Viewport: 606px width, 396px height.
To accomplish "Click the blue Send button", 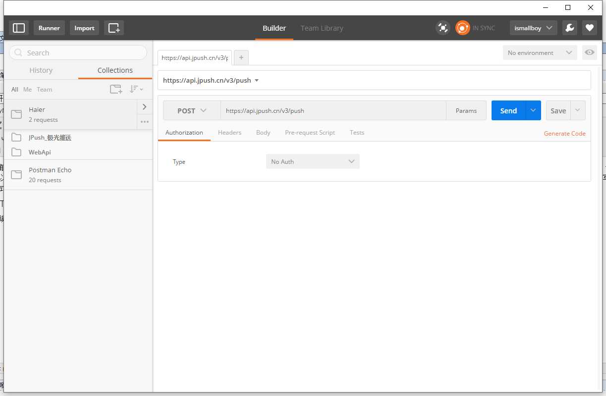I will 508,110.
